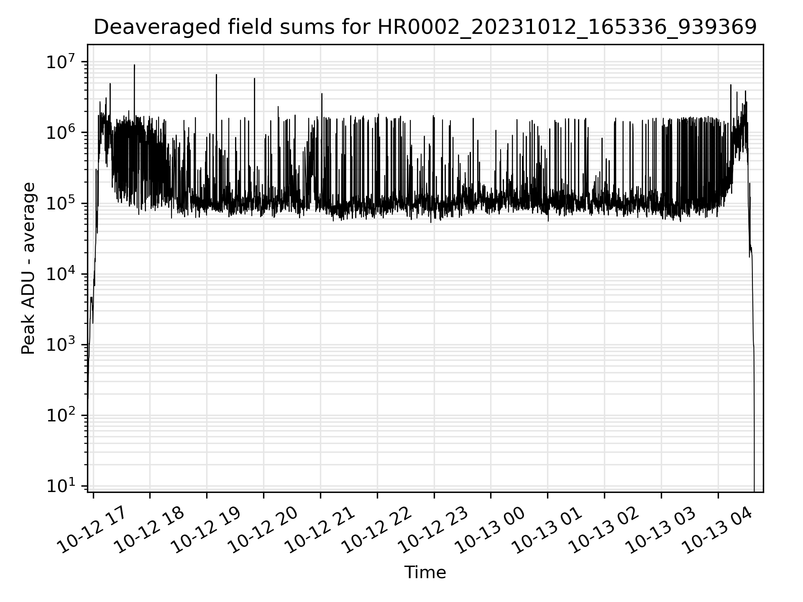
Task: Click the y-axis tick label 10^6
Action: pos(61,133)
